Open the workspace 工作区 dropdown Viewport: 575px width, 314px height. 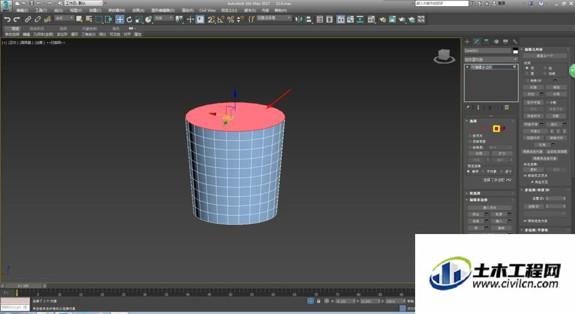83,3
